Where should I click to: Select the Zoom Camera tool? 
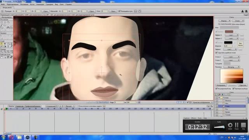[5, 52]
